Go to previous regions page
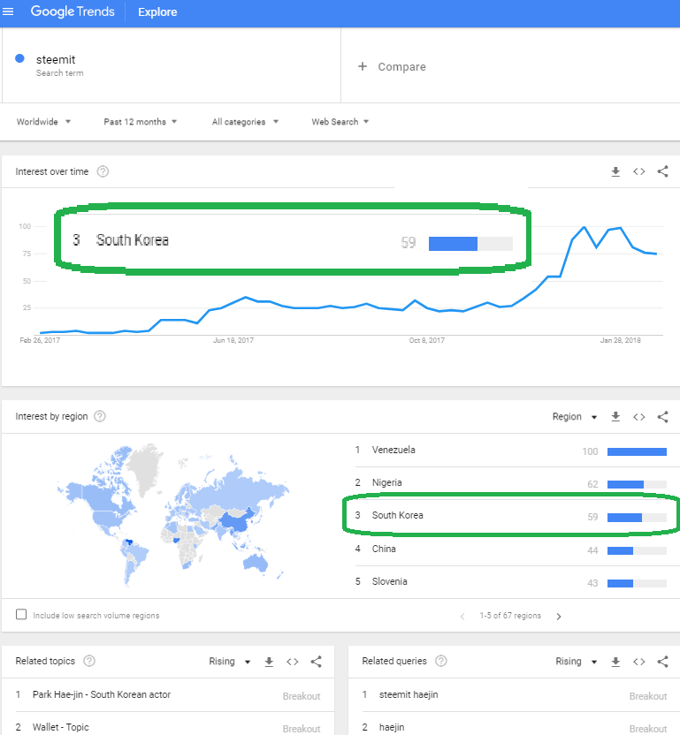Screen dimensions: 680x735 pos(462,617)
